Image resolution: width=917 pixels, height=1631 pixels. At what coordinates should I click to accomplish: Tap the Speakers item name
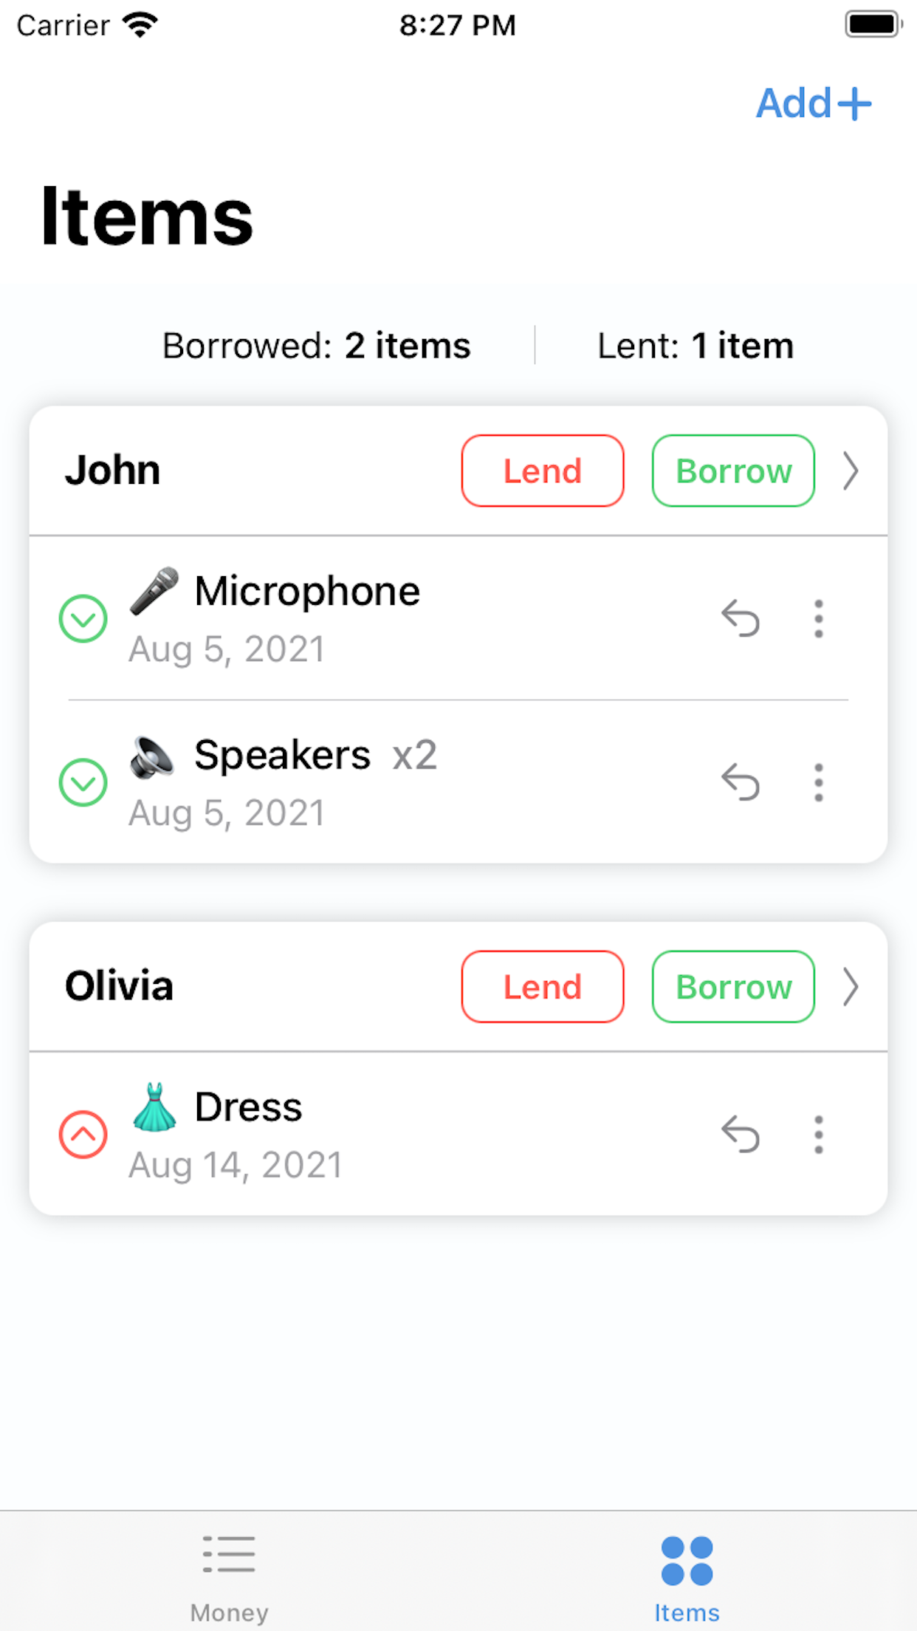tap(282, 755)
